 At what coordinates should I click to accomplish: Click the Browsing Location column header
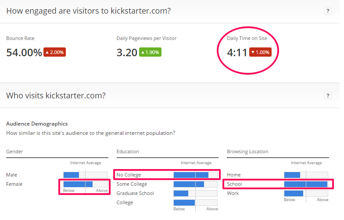(247, 151)
